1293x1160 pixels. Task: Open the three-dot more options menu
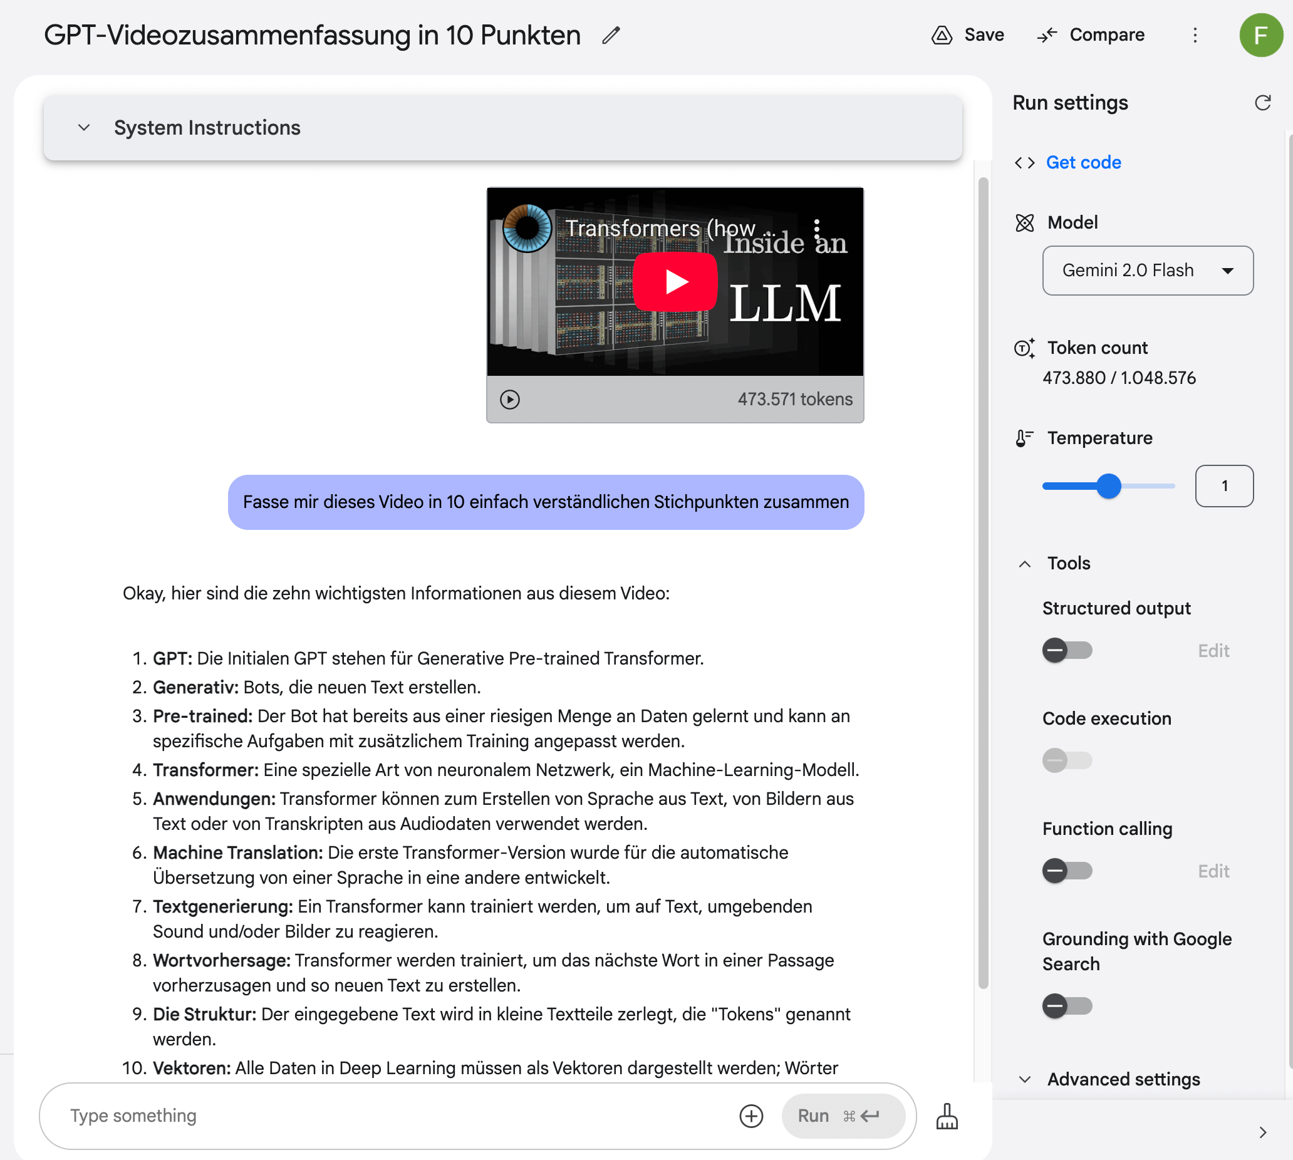(x=1195, y=35)
